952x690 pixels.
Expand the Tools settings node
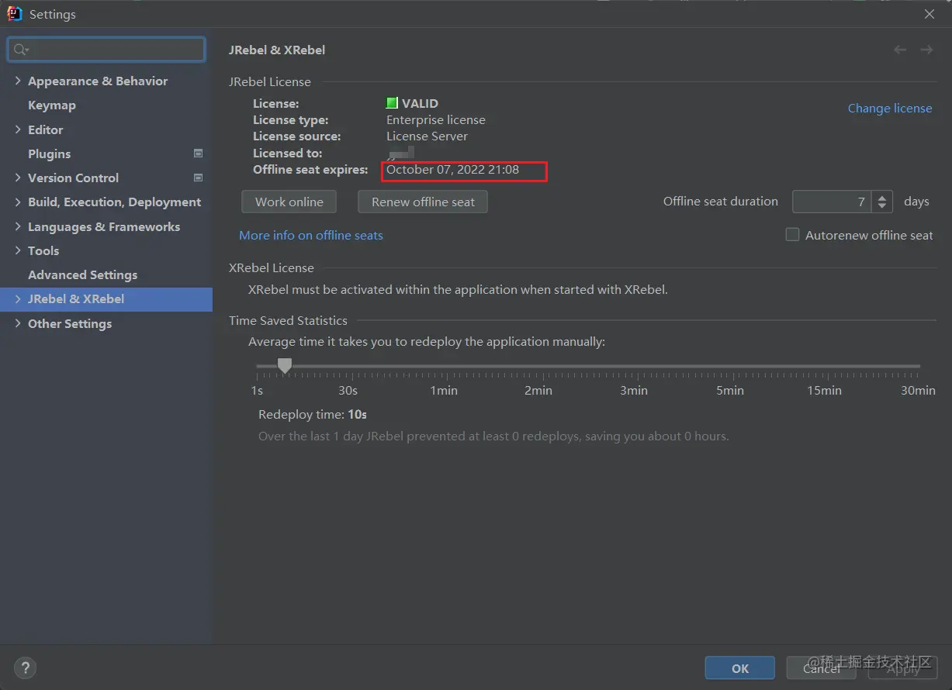pyautogui.click(x=17, y=250)
